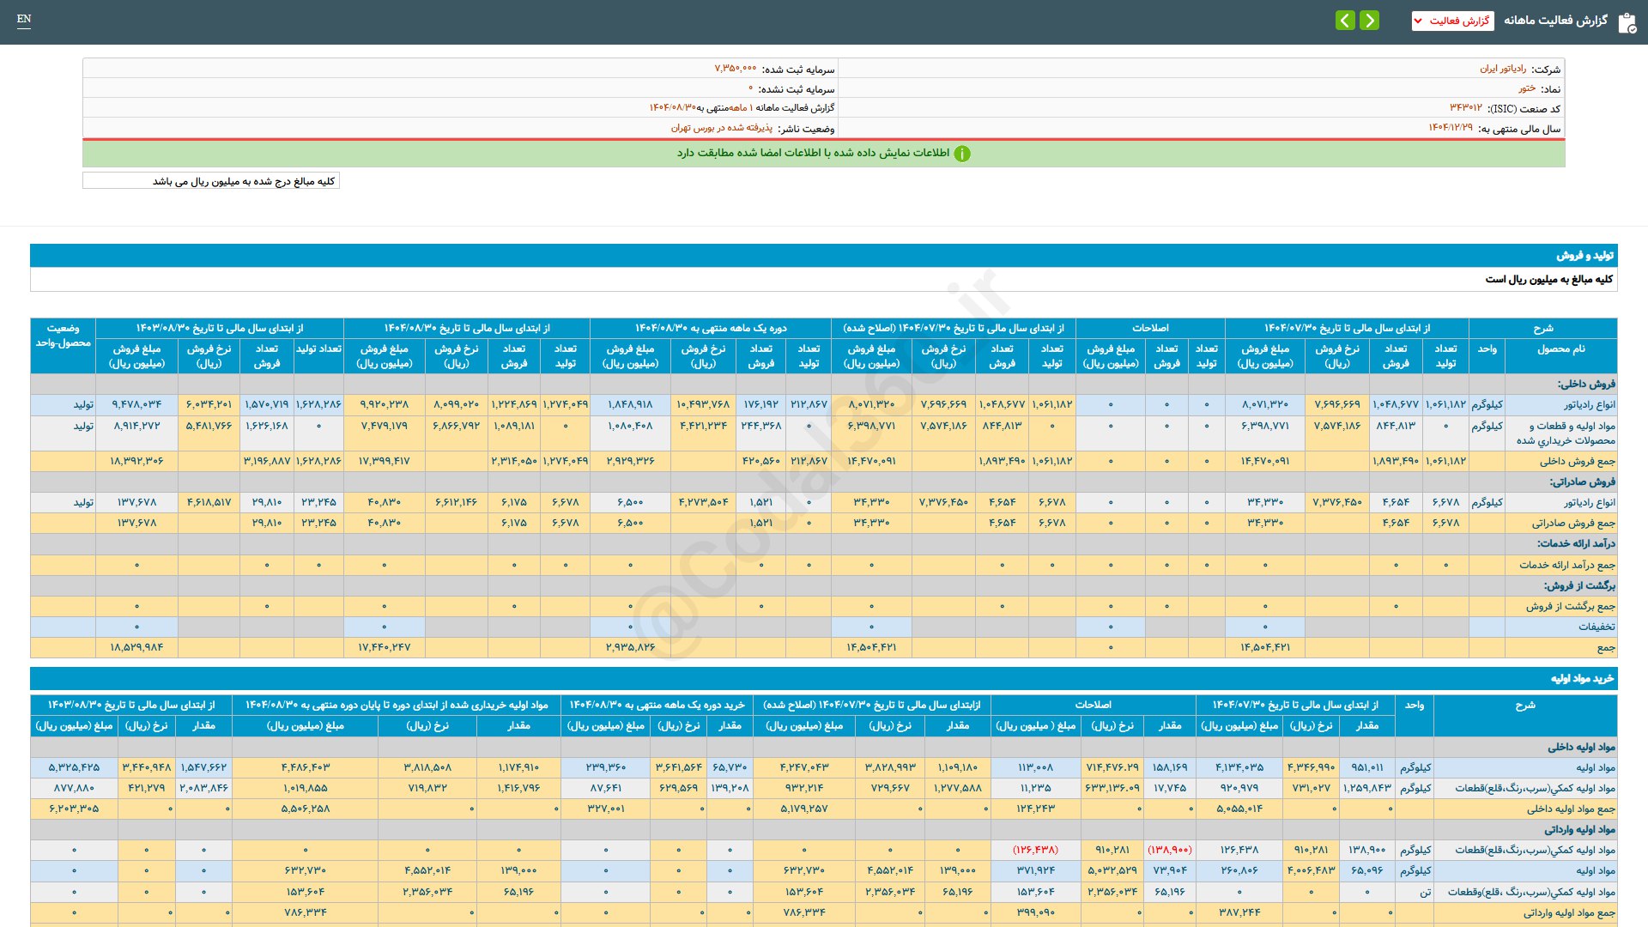Click the fiscal year end date ۱۴۰۴/۱۲/۲۹

[x=1450, y=128]
